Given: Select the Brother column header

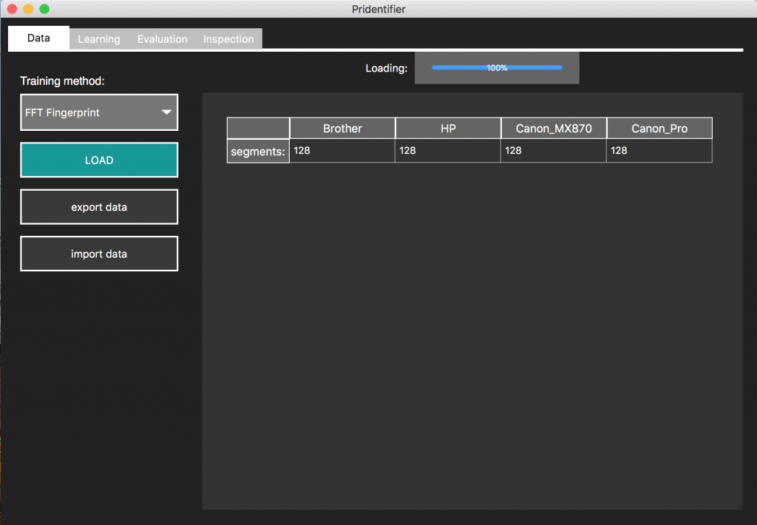Looking at the screenshot, I should point(342,129).
